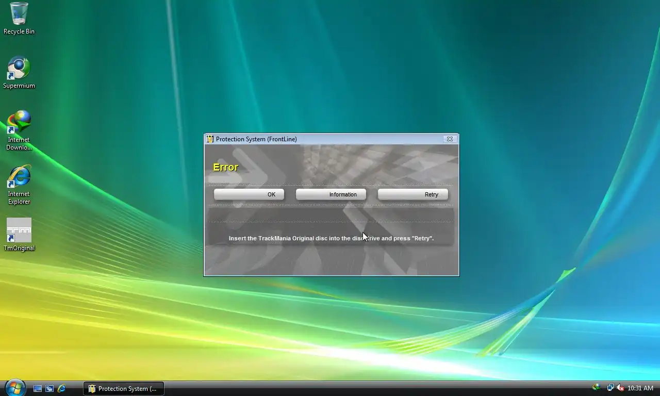Image resolution: width=660 pixels, height=396 pixels.
Task: Activate the Protection System taskbar button
Action: click(124, 388)
